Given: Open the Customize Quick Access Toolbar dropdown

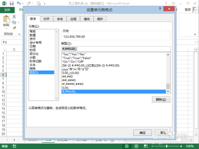Looking at the screenshot, I should click(x=45, y=4).
